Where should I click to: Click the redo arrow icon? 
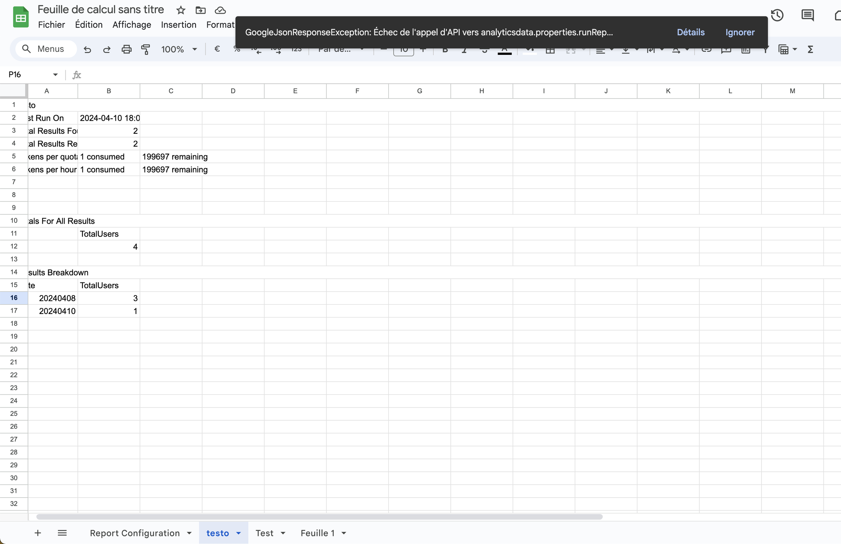point(107,49)
